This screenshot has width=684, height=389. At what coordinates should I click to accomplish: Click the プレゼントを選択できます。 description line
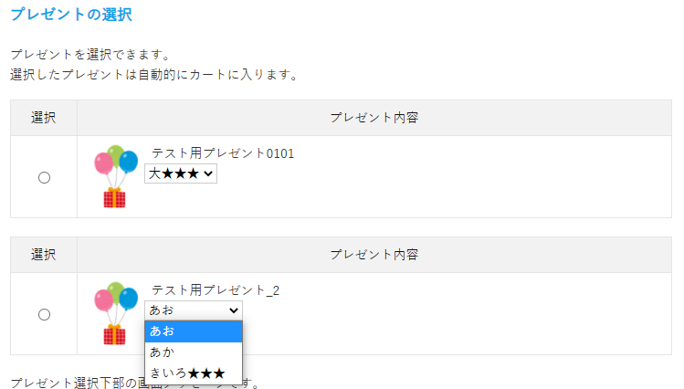coord(90,56)
